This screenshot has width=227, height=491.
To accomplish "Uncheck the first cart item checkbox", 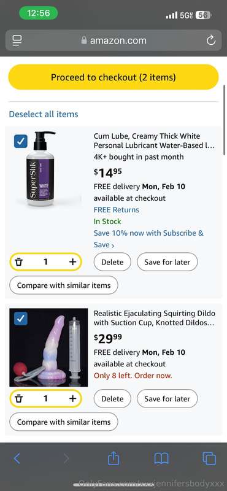I will click(21, 142).
